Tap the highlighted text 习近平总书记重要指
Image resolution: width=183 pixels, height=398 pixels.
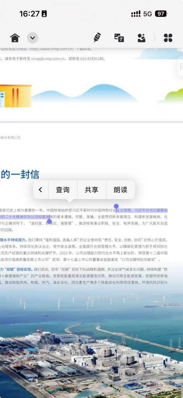(151, 210)
